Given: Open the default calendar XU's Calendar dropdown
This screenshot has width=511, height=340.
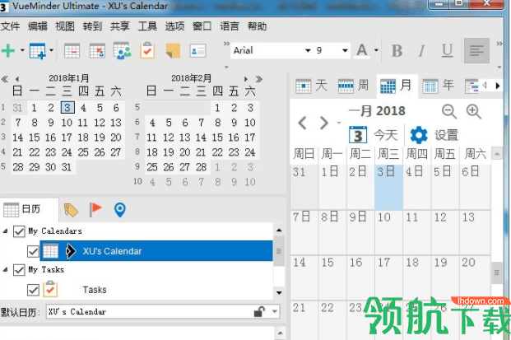Looking at the screenshot, I should (x=275, y=312).
